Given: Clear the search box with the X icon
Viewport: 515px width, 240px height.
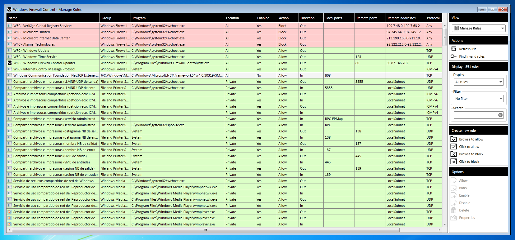Looking at the screenshot, I should pos(500,115).
